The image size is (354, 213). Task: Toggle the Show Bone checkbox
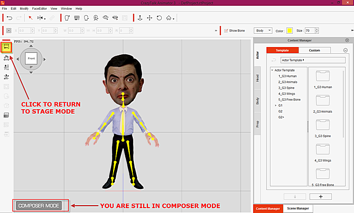[226, 30]
